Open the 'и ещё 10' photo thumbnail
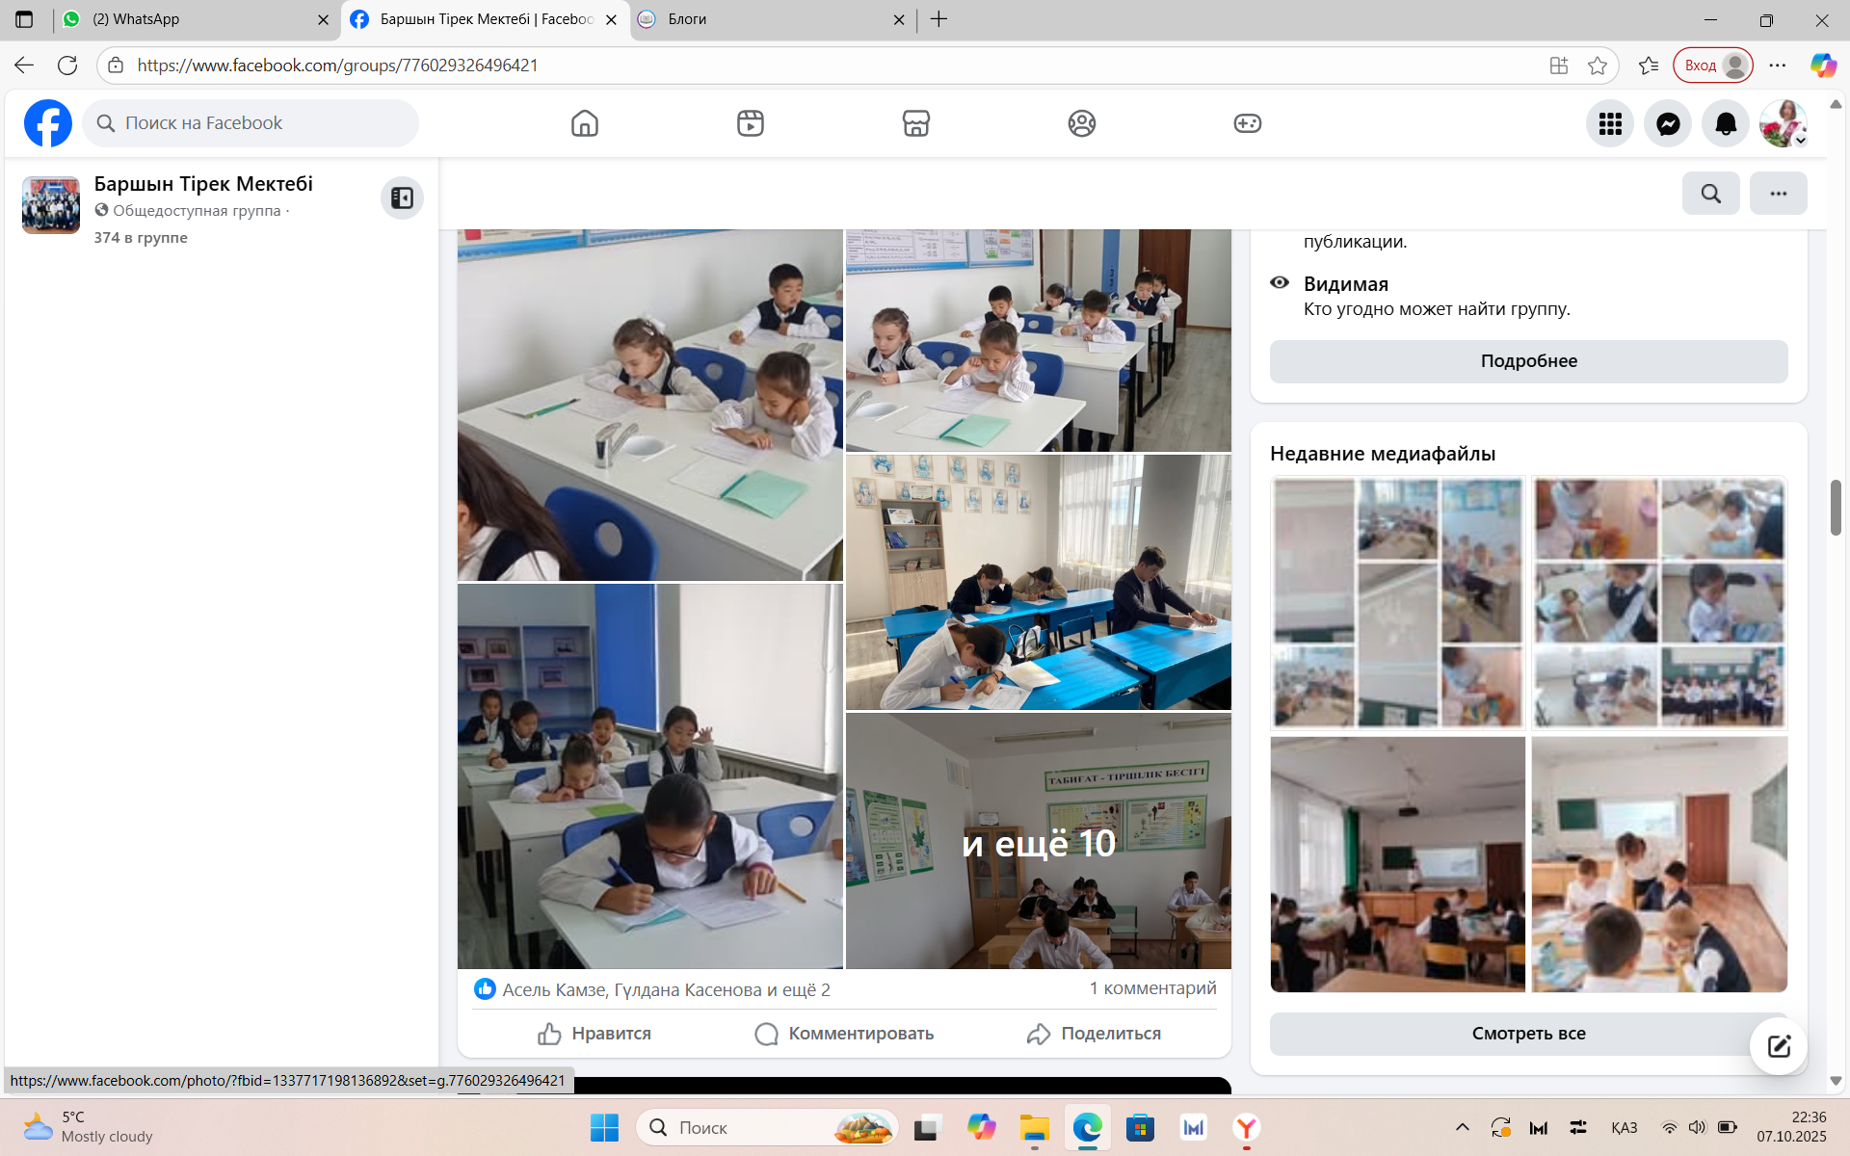Screen dimensions: 1850x1156 (x=1038, y=841)
